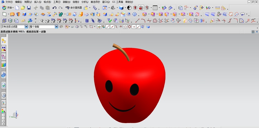Toggle the snap to quadrant point option
The height and width of the screenshot is (128, 259).
(x=129, y=27)
